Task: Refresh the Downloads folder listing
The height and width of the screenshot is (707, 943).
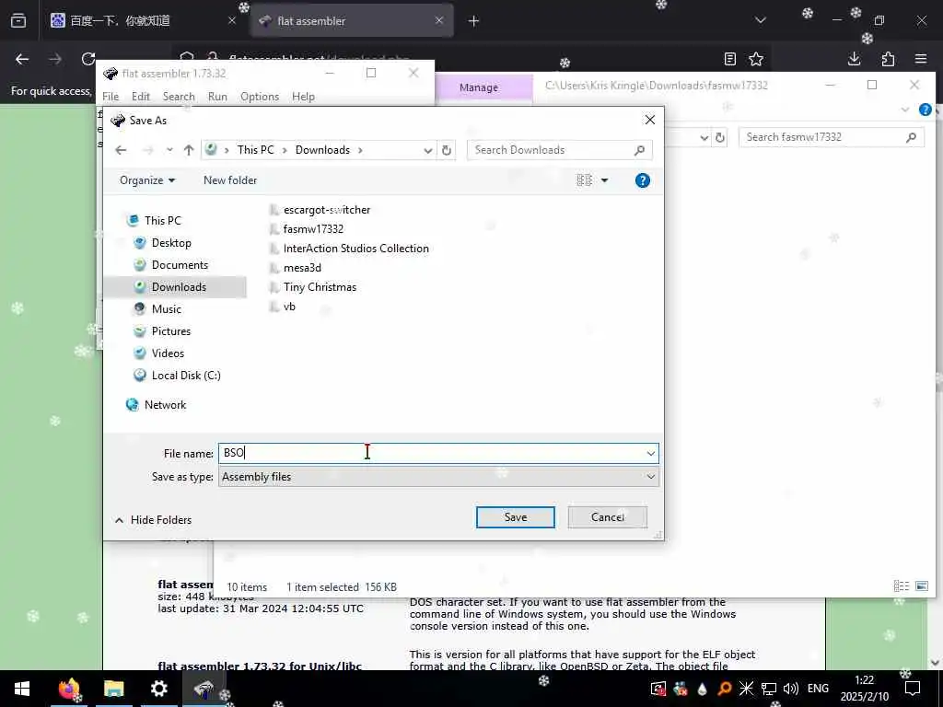Action: pyautogui.click(x=447, y=150)
